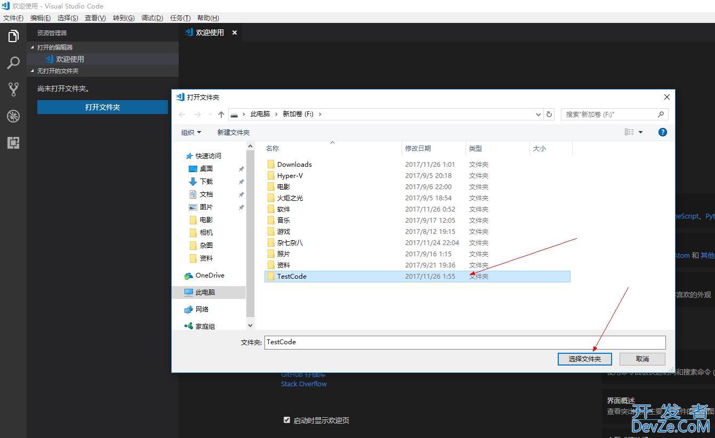Select 快速访问 in navigation pane

click(203, 156)
